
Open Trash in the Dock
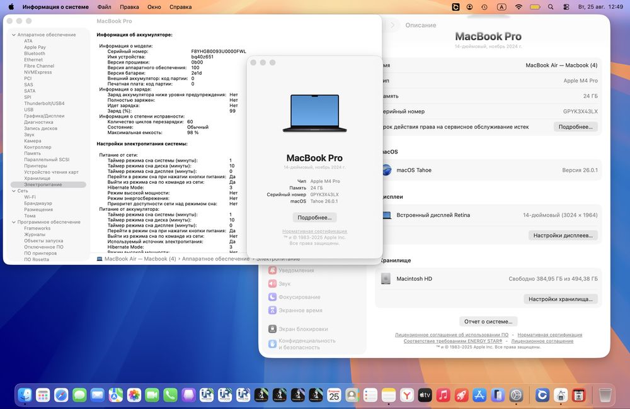[605, 395]
